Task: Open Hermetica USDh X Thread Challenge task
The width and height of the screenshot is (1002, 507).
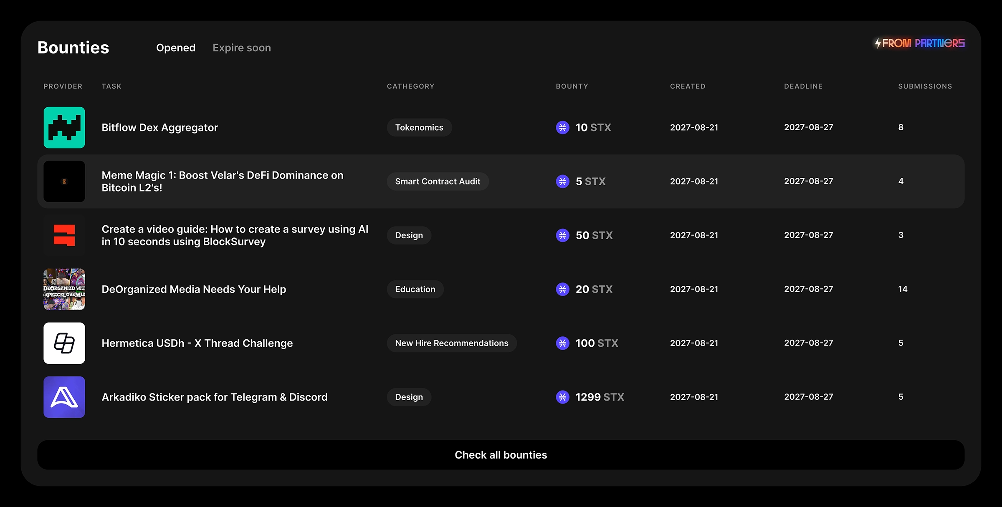Action: pos(197,343)
